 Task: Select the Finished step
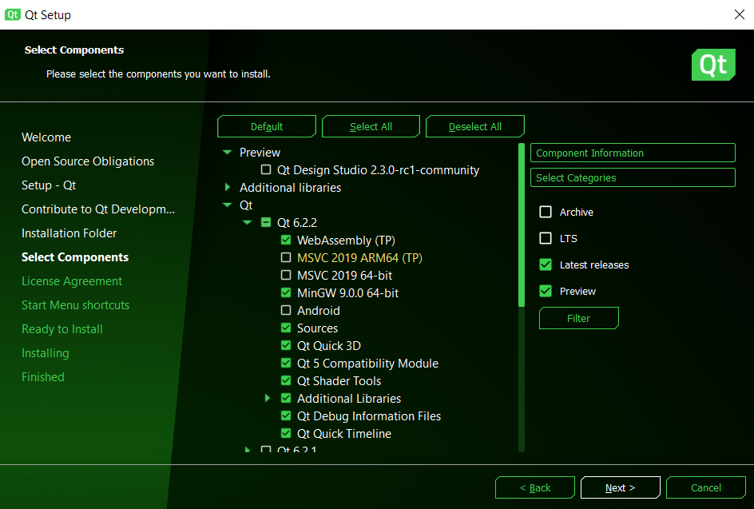point(43,377)
